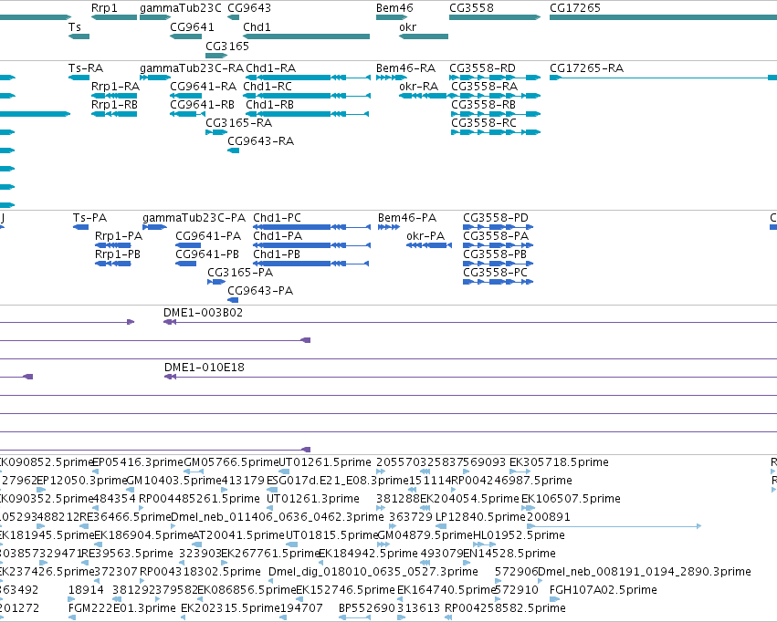The width and height of the screenshot is (777, 622).
Task: Click the gammaTub23C gene arrow
Action: click(155, 17)
